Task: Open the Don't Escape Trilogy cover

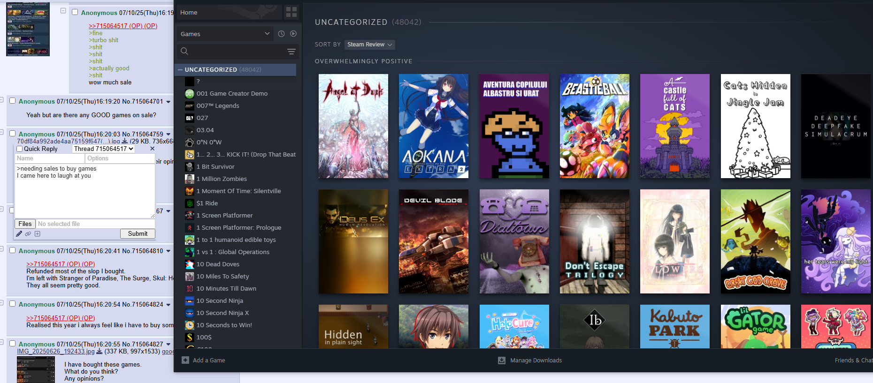Action: tap(595, 241)
